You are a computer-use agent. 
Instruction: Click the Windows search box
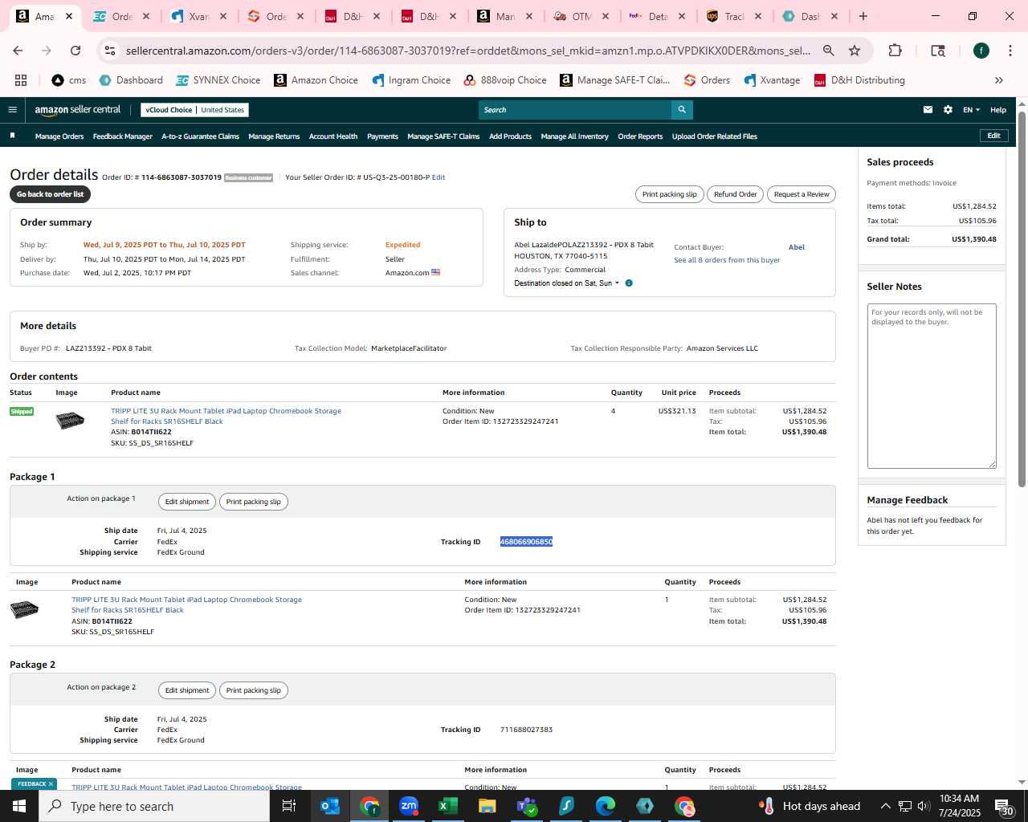coord(154,806)
